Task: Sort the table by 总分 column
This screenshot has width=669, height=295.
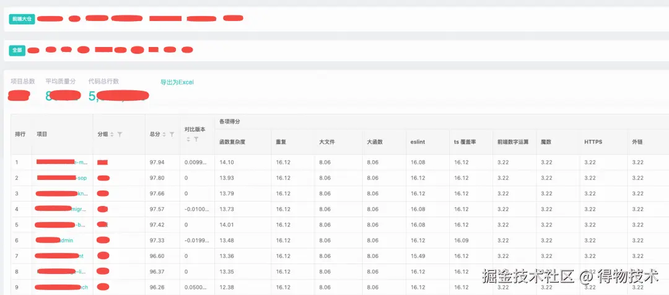Action: click(164, 135)
